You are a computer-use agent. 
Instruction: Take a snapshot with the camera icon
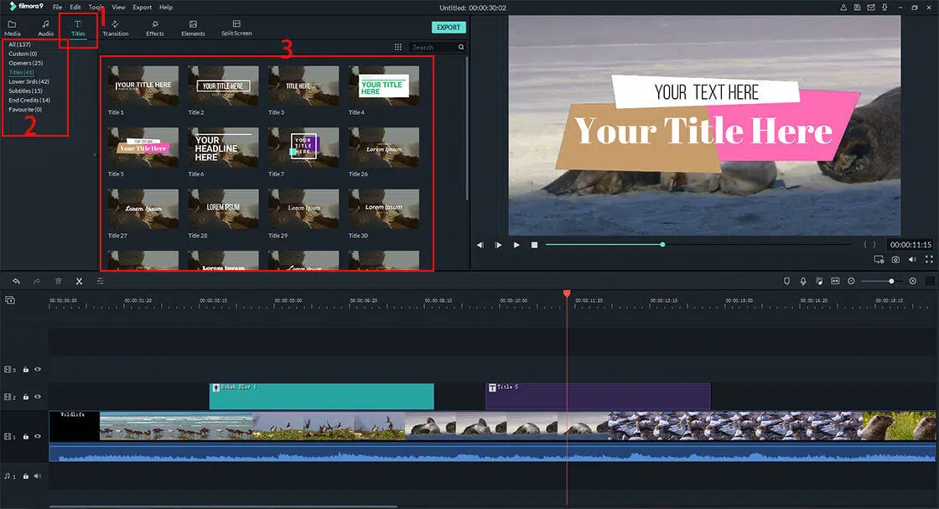pos(896,260)
